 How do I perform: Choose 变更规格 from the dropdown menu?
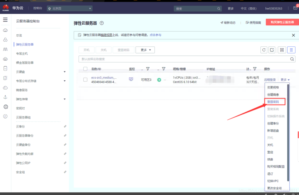coord(273,87)
